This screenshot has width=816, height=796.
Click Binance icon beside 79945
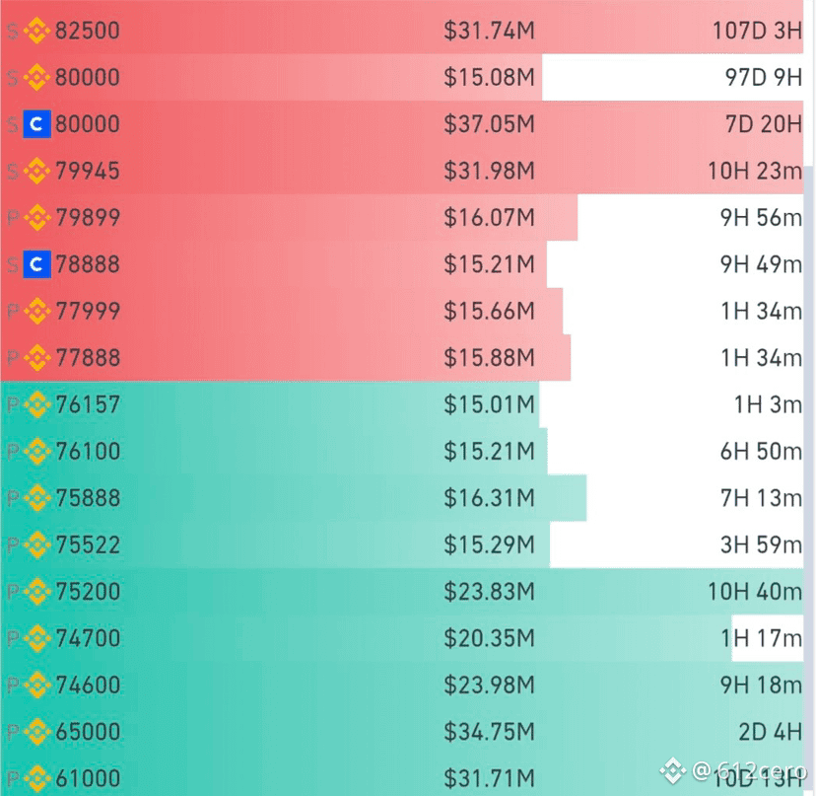point(36,171)
